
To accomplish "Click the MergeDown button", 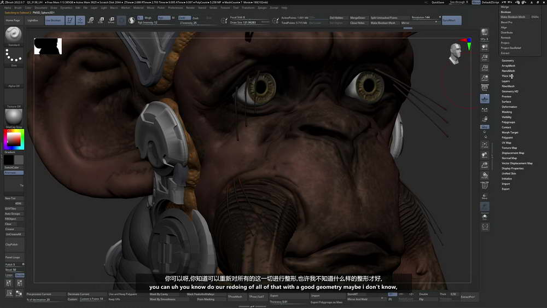I will [x=358, y=18].
